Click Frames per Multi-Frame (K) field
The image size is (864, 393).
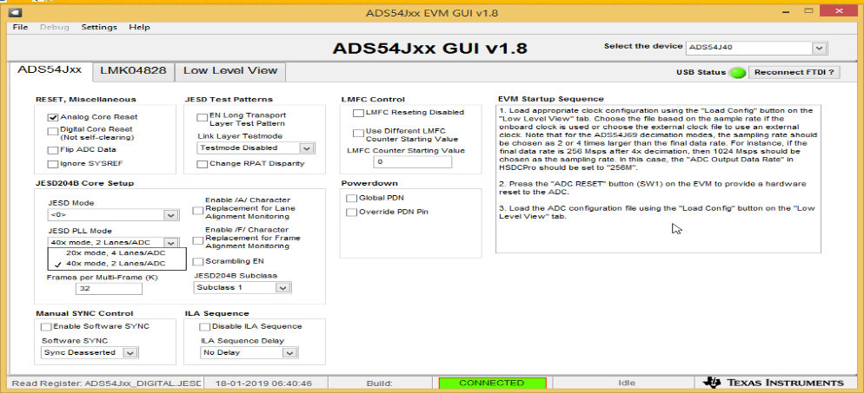pyautogui.click(x=109, y=289)
